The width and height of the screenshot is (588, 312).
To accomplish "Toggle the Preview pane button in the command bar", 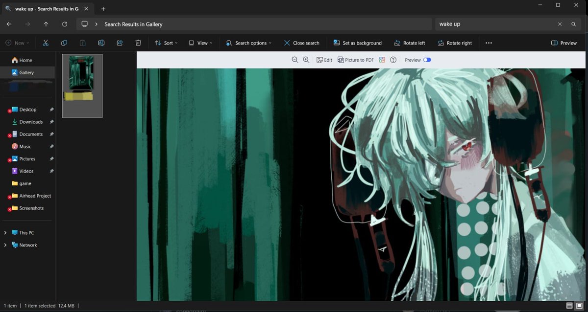I will pyautogui.click(x=564, y=43).
